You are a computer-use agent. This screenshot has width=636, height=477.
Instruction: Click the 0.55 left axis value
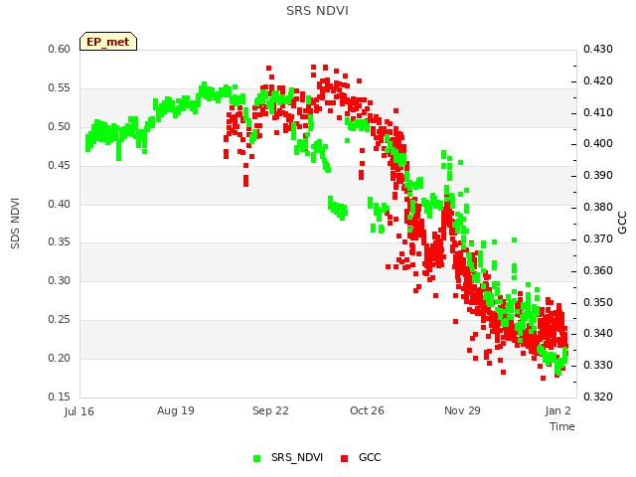pyautogui.click(x=60, y=88)
